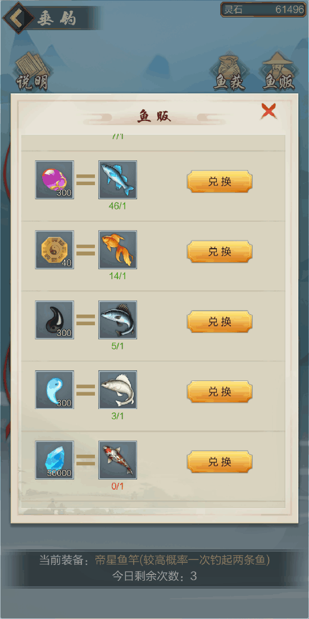The image size is (309, 619).
Task: Select the light blue yang reward icon
Action: point(54,389)
